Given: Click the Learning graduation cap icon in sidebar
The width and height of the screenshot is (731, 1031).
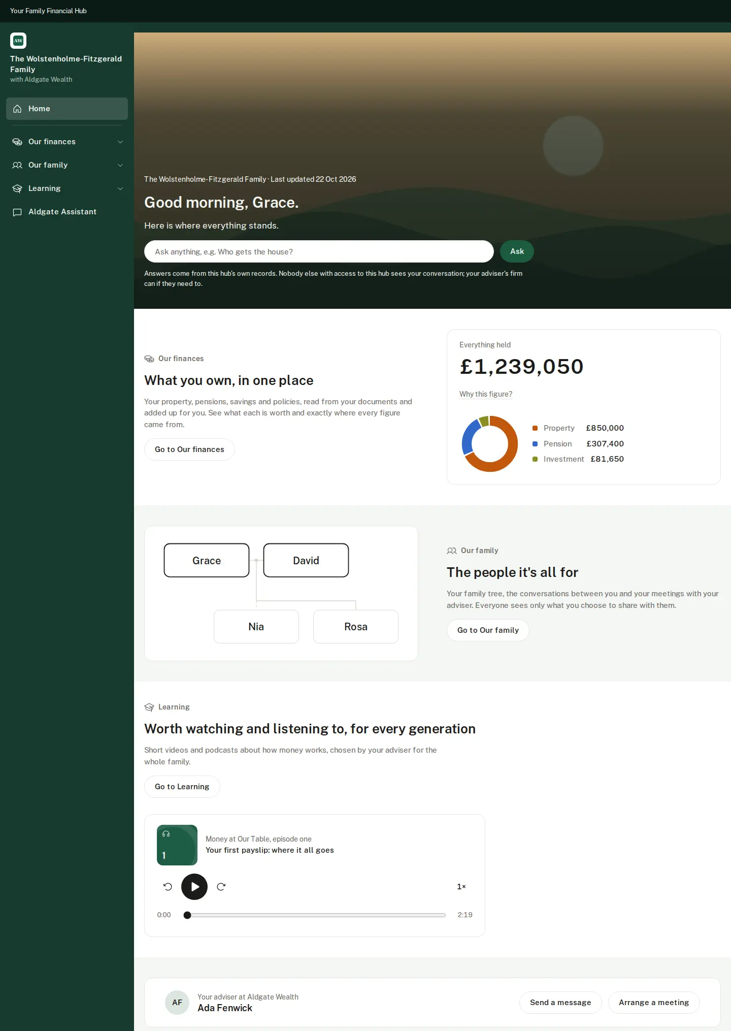Looking at the screenshot, I should tap(17, 188).
